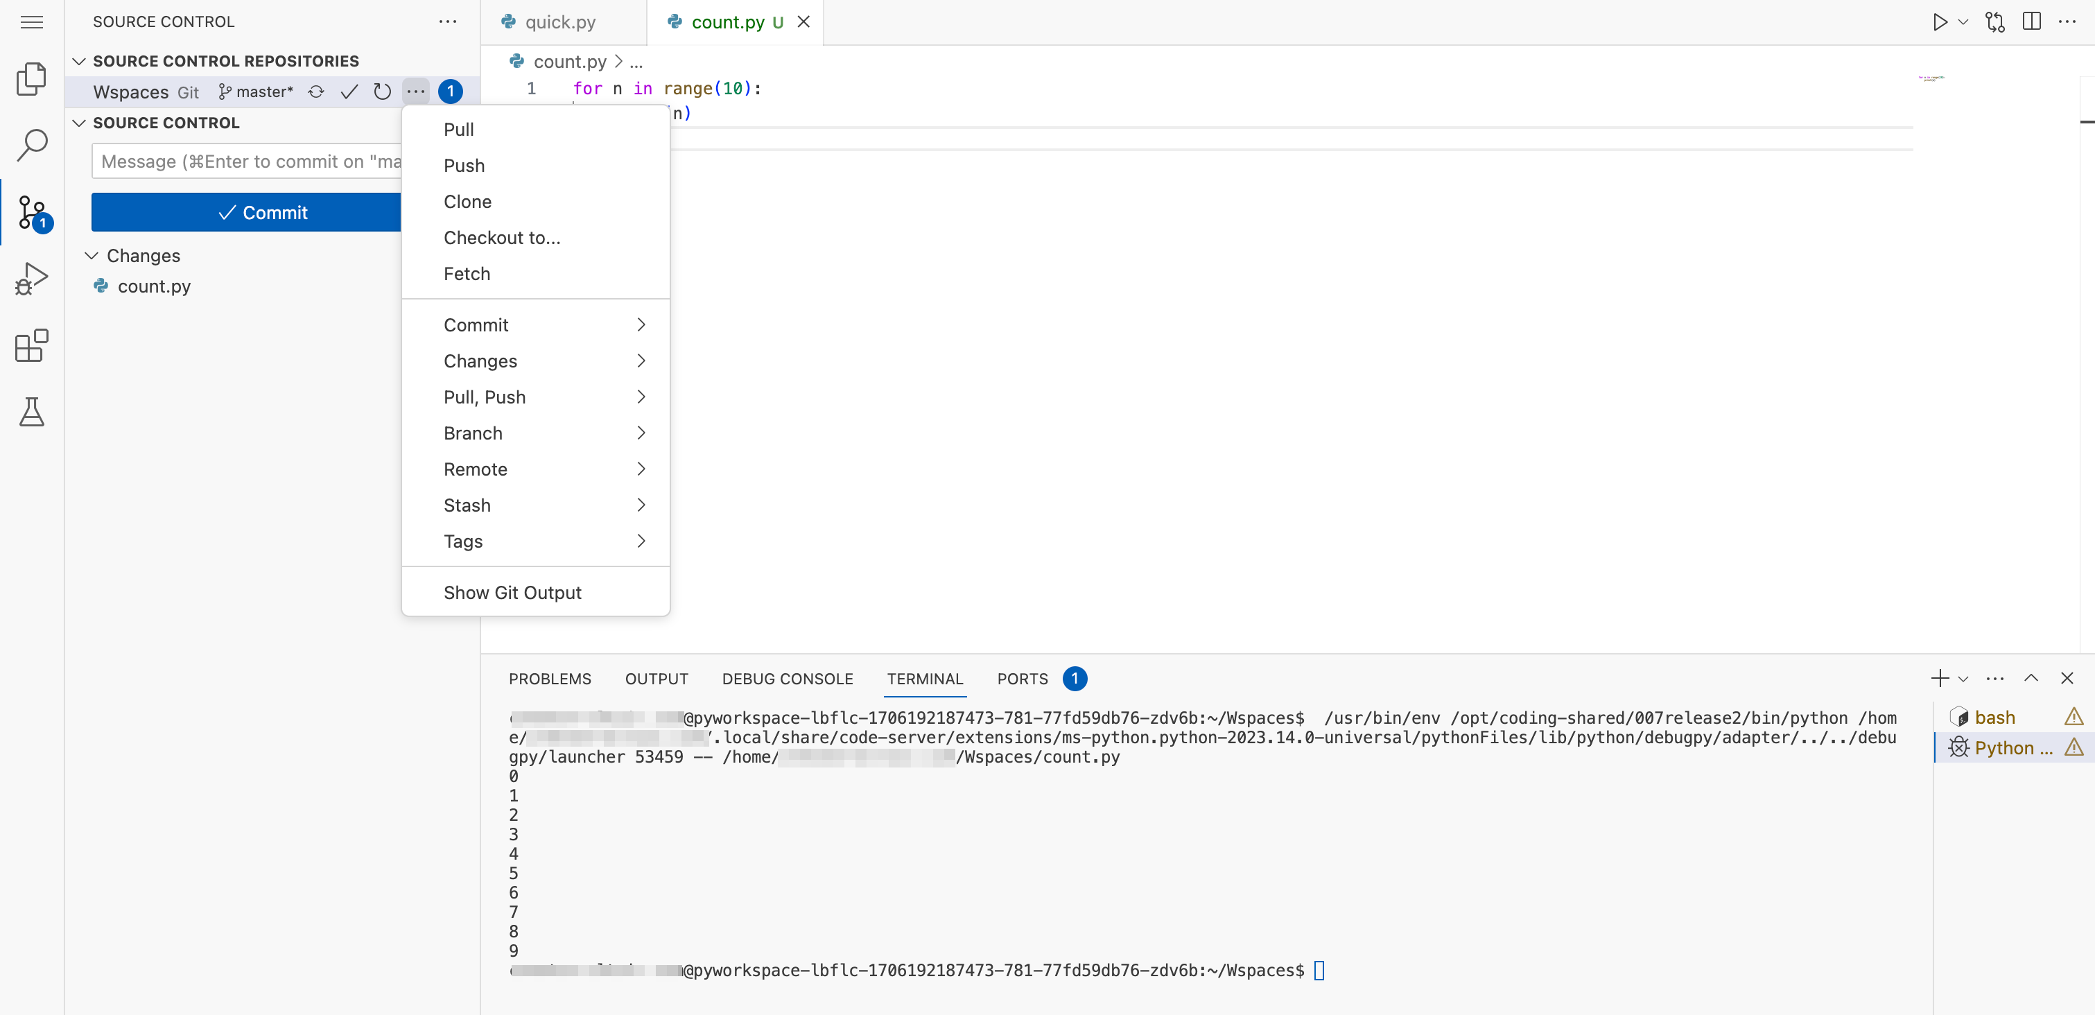Collapse the Changes group
This screenshot has height=1015, width=2095.
pos(91,255)
